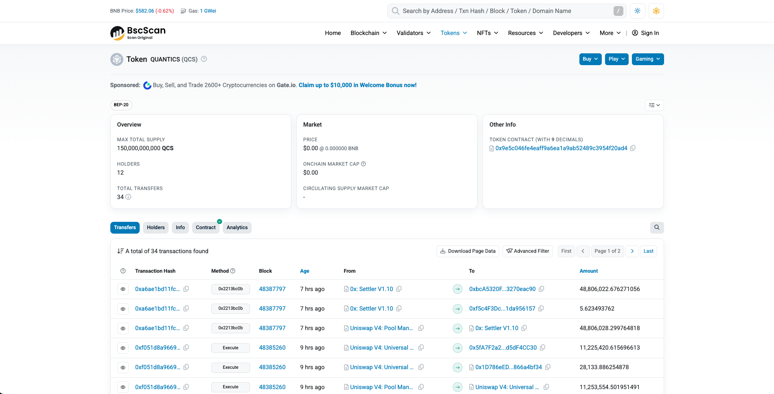Switch to the Info tab
774x394 pixels.
pyautogui.click(x=180, y=228)
